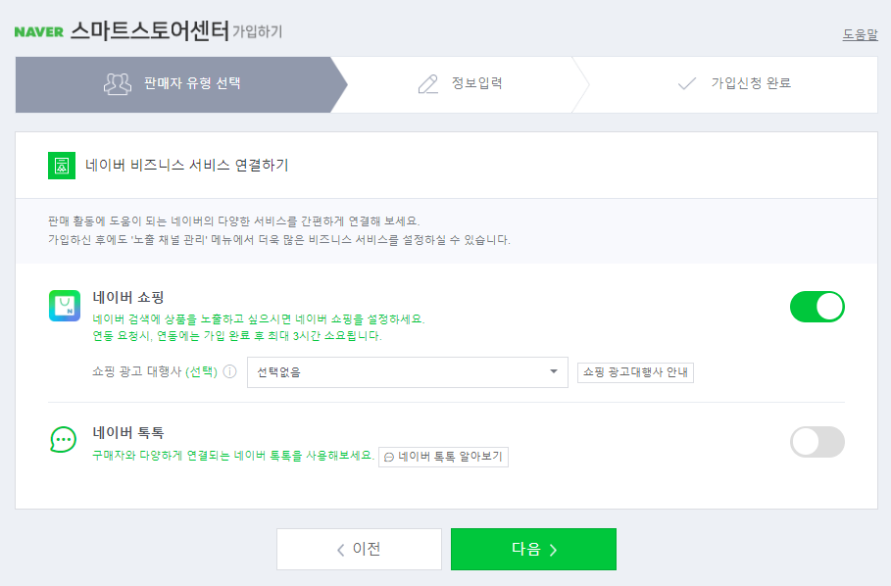Image resolution: width=891 pixels, height=586 pixels.
Task: Click the 네이버 비즈니스 서비스 연결하기 heading
Action: pyautogui.click(x=187, y=166)
